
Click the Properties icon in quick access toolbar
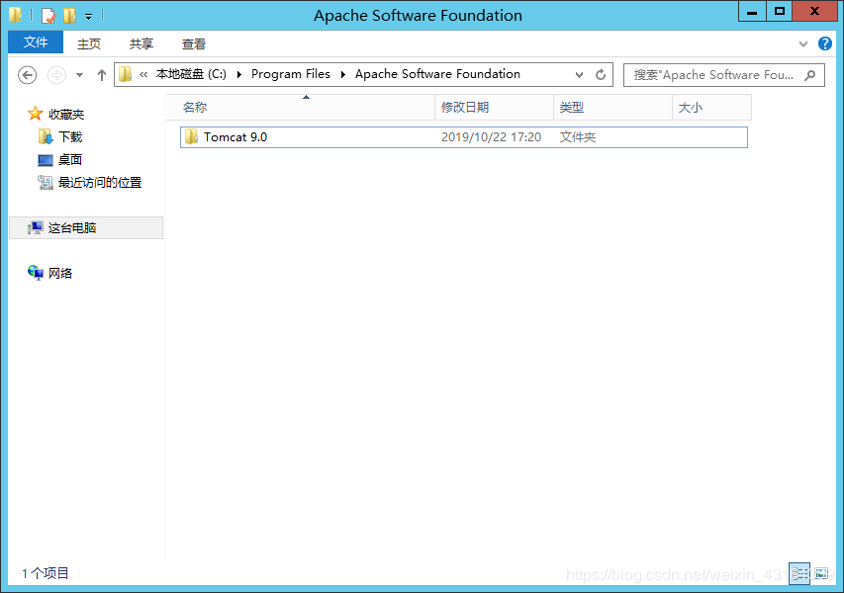tap(48, 16)
